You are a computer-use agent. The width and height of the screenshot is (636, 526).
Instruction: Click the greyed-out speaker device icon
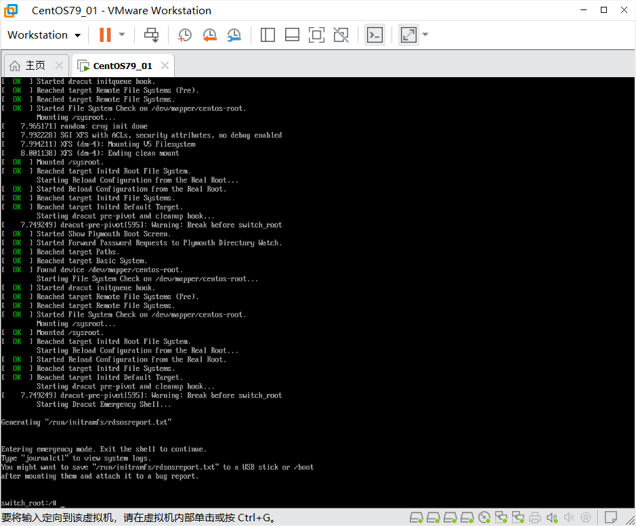coord(569,517)
